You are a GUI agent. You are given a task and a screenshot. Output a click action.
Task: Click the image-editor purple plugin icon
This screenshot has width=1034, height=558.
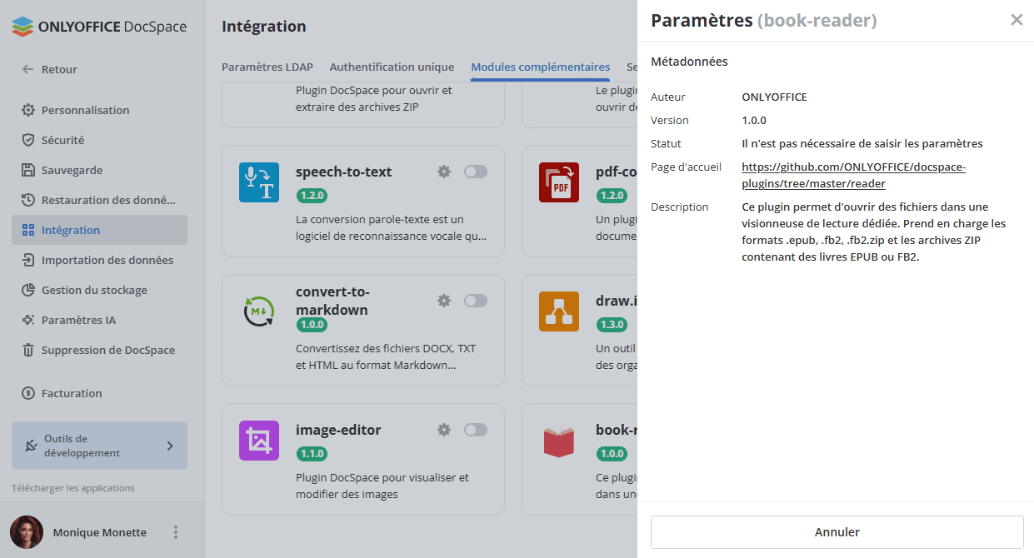[x=259, y=441]
